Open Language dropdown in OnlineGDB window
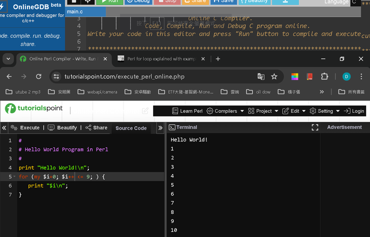The image size is (370, 237). click(355, 2)
